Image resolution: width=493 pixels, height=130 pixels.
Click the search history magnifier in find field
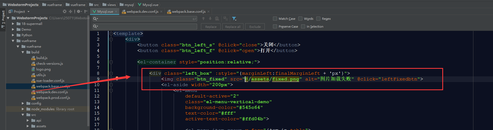click(x=95, y=19)
